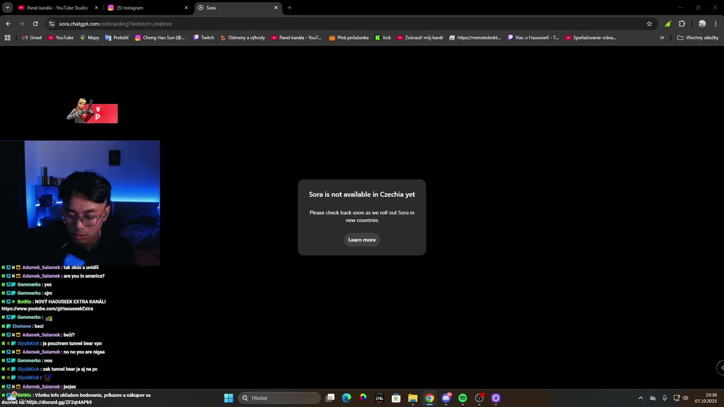
Task: Reload the Sora page
Action: pos(35,24)
